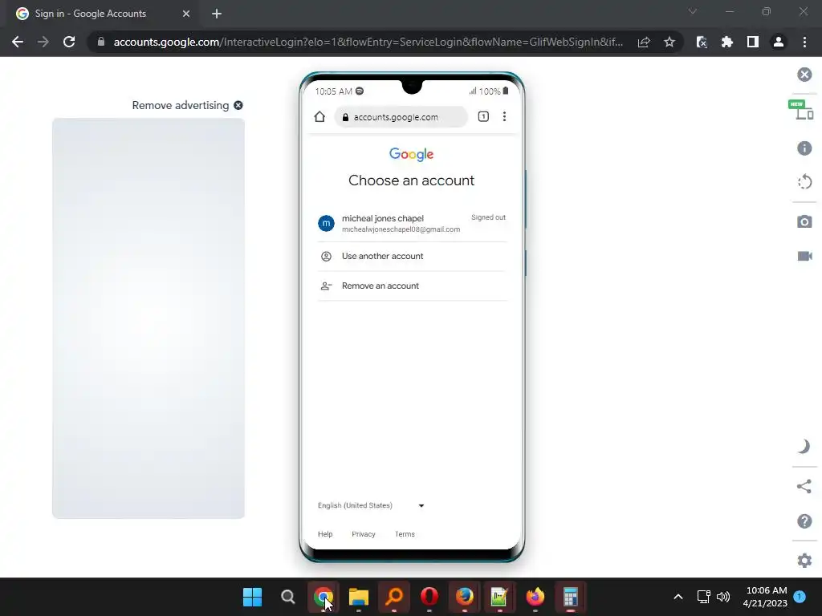Show emulator info icon
This screenshot has height=616, width=822.
804,148
